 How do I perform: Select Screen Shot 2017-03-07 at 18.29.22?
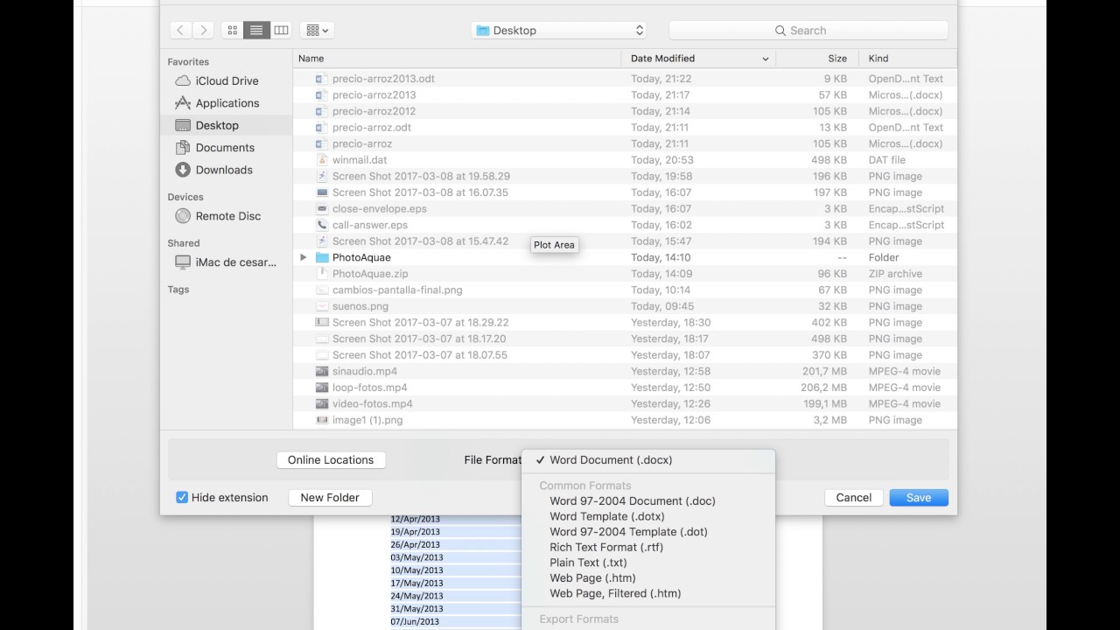click(625, 322)
